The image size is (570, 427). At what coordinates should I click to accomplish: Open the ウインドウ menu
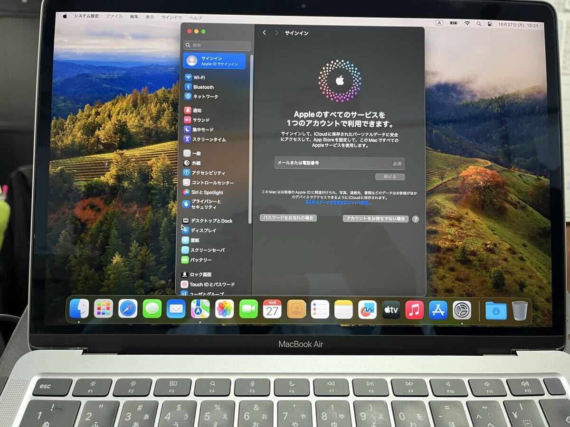171,17
